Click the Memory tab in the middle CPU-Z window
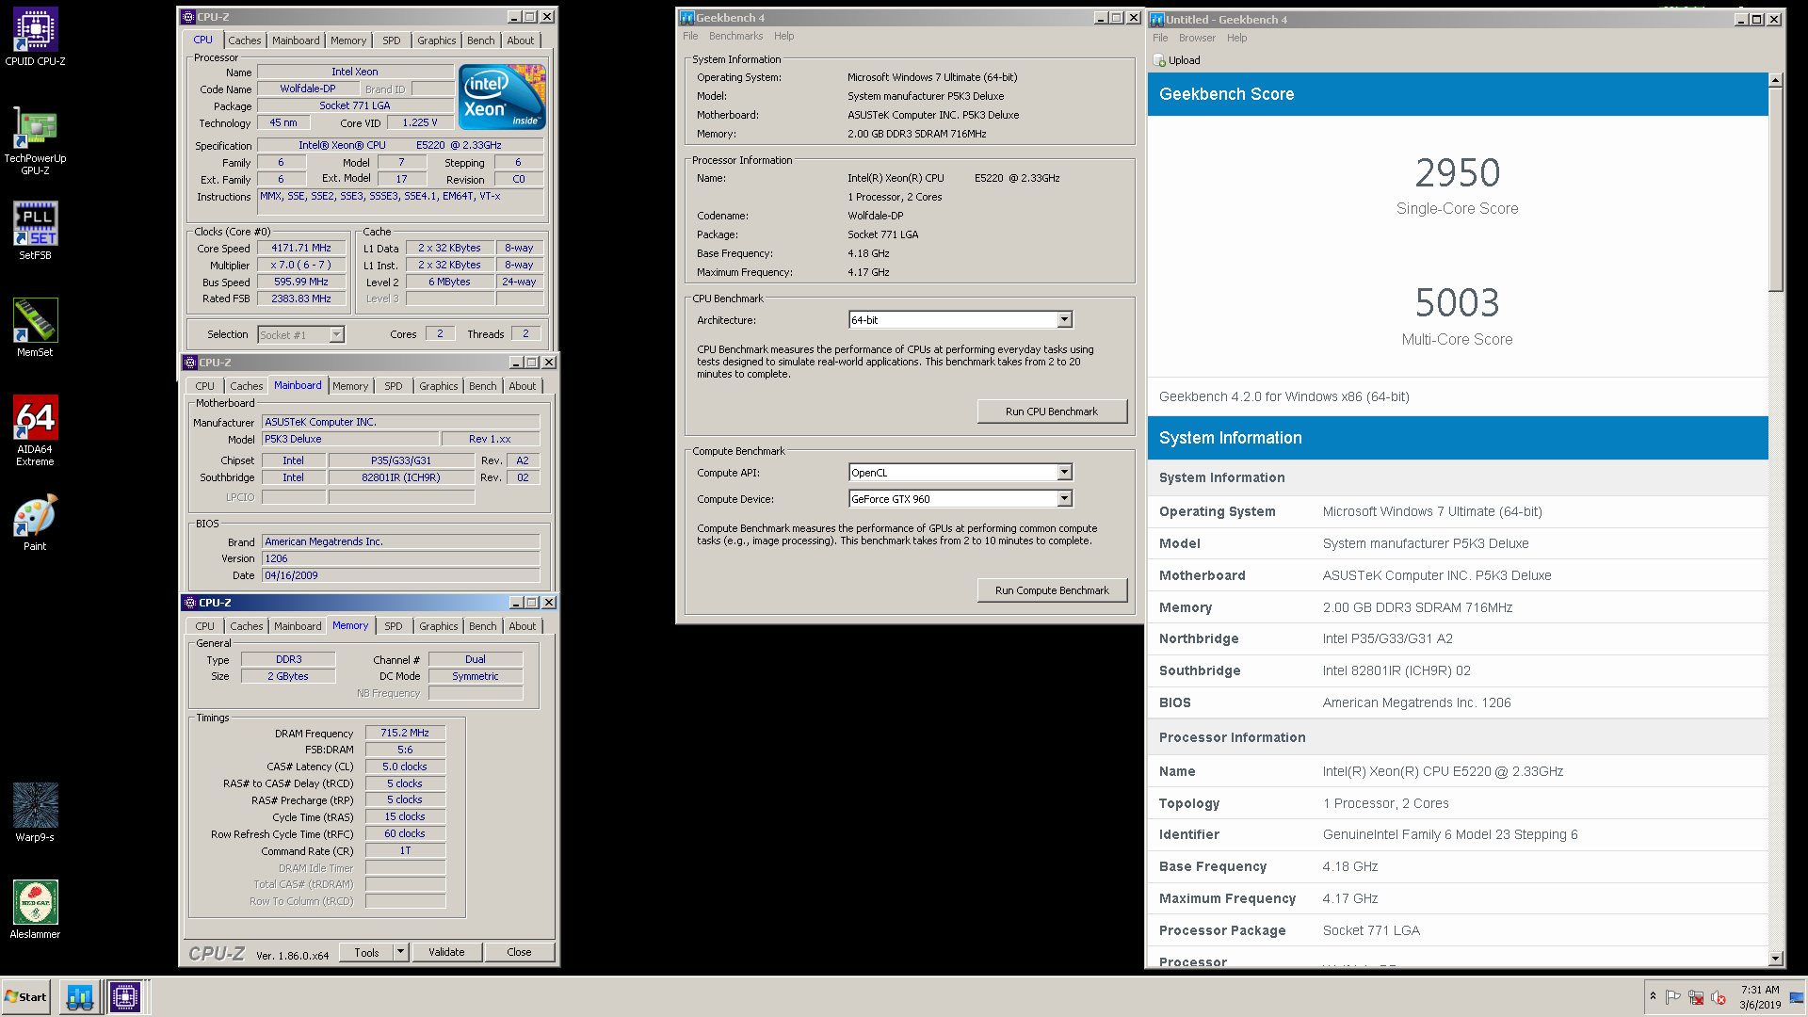 350,386
